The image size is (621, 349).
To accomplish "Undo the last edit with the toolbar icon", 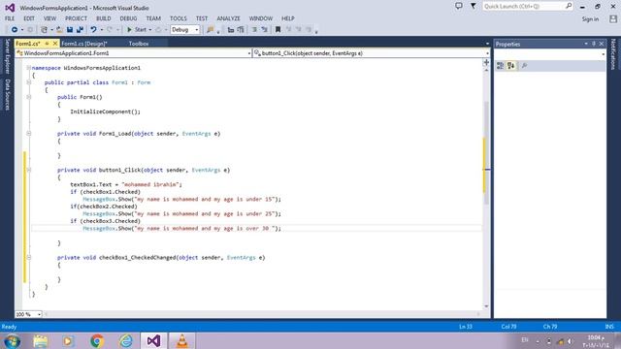I will pos(93,30).
